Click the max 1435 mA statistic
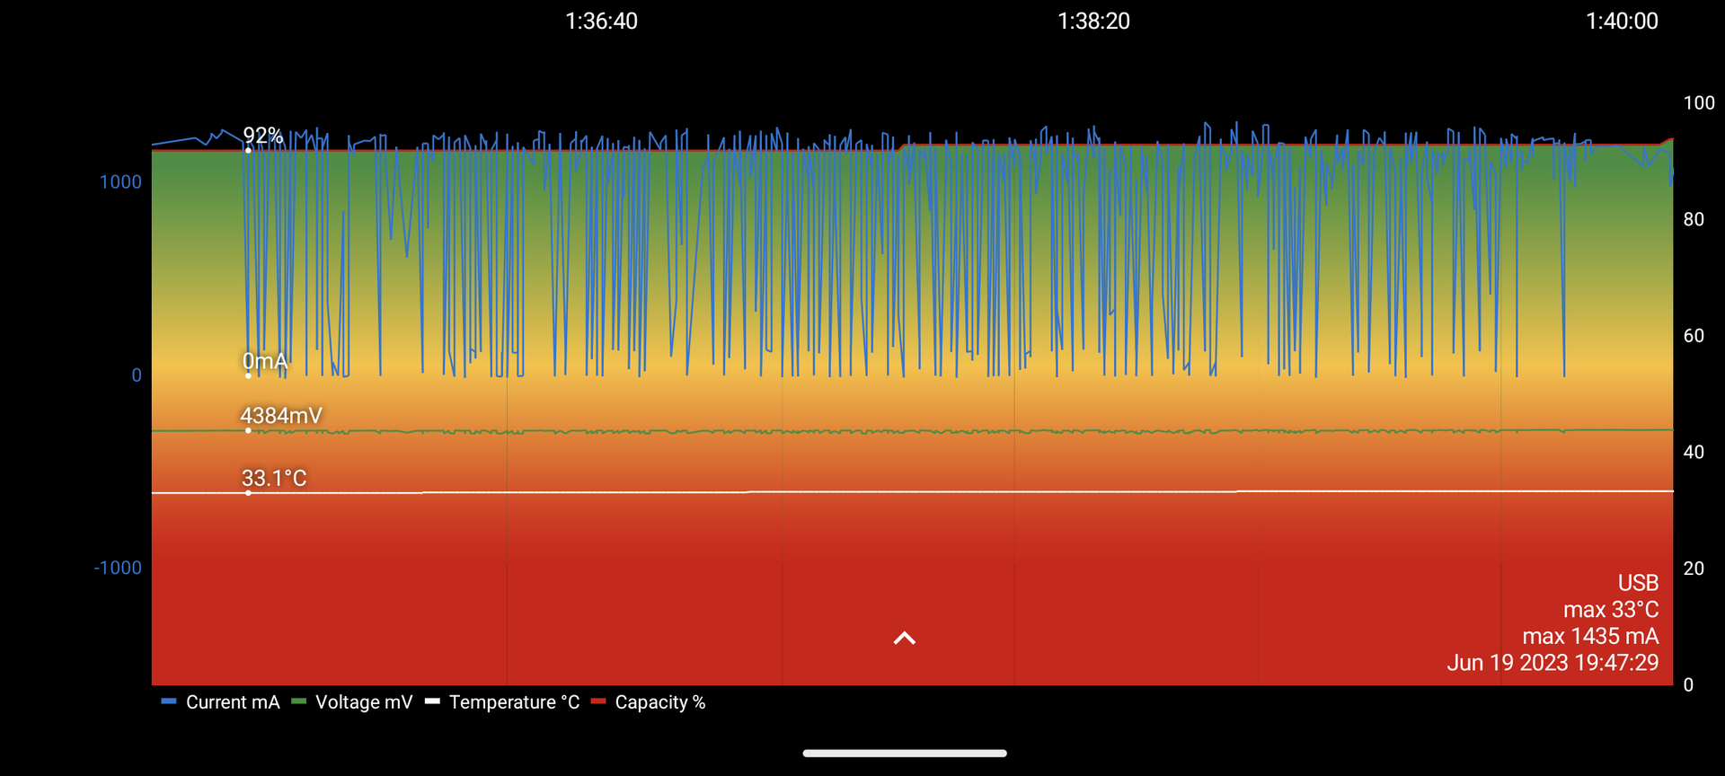Viewport: 1725px width, 776px height. 1589,636
